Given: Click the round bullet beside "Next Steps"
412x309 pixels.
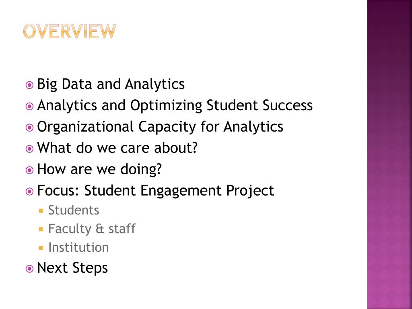Looking at the screenshot, I should point(29,269).
